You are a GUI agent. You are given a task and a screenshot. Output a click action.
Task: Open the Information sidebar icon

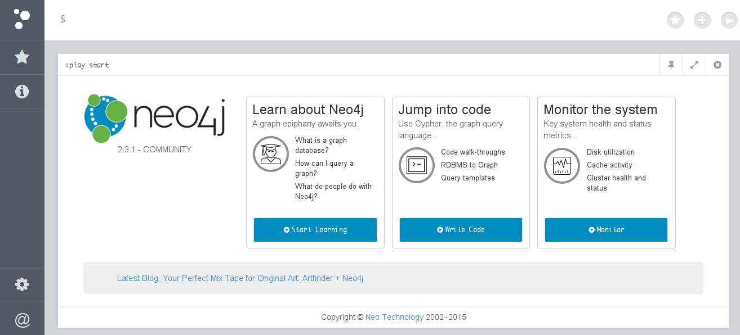click(22, 91)
